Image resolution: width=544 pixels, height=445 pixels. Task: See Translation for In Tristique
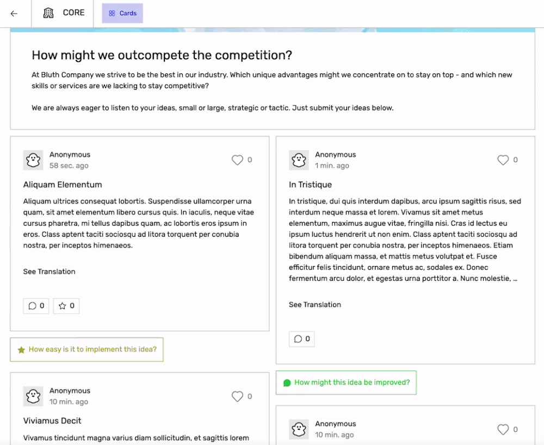coord(314,305)
